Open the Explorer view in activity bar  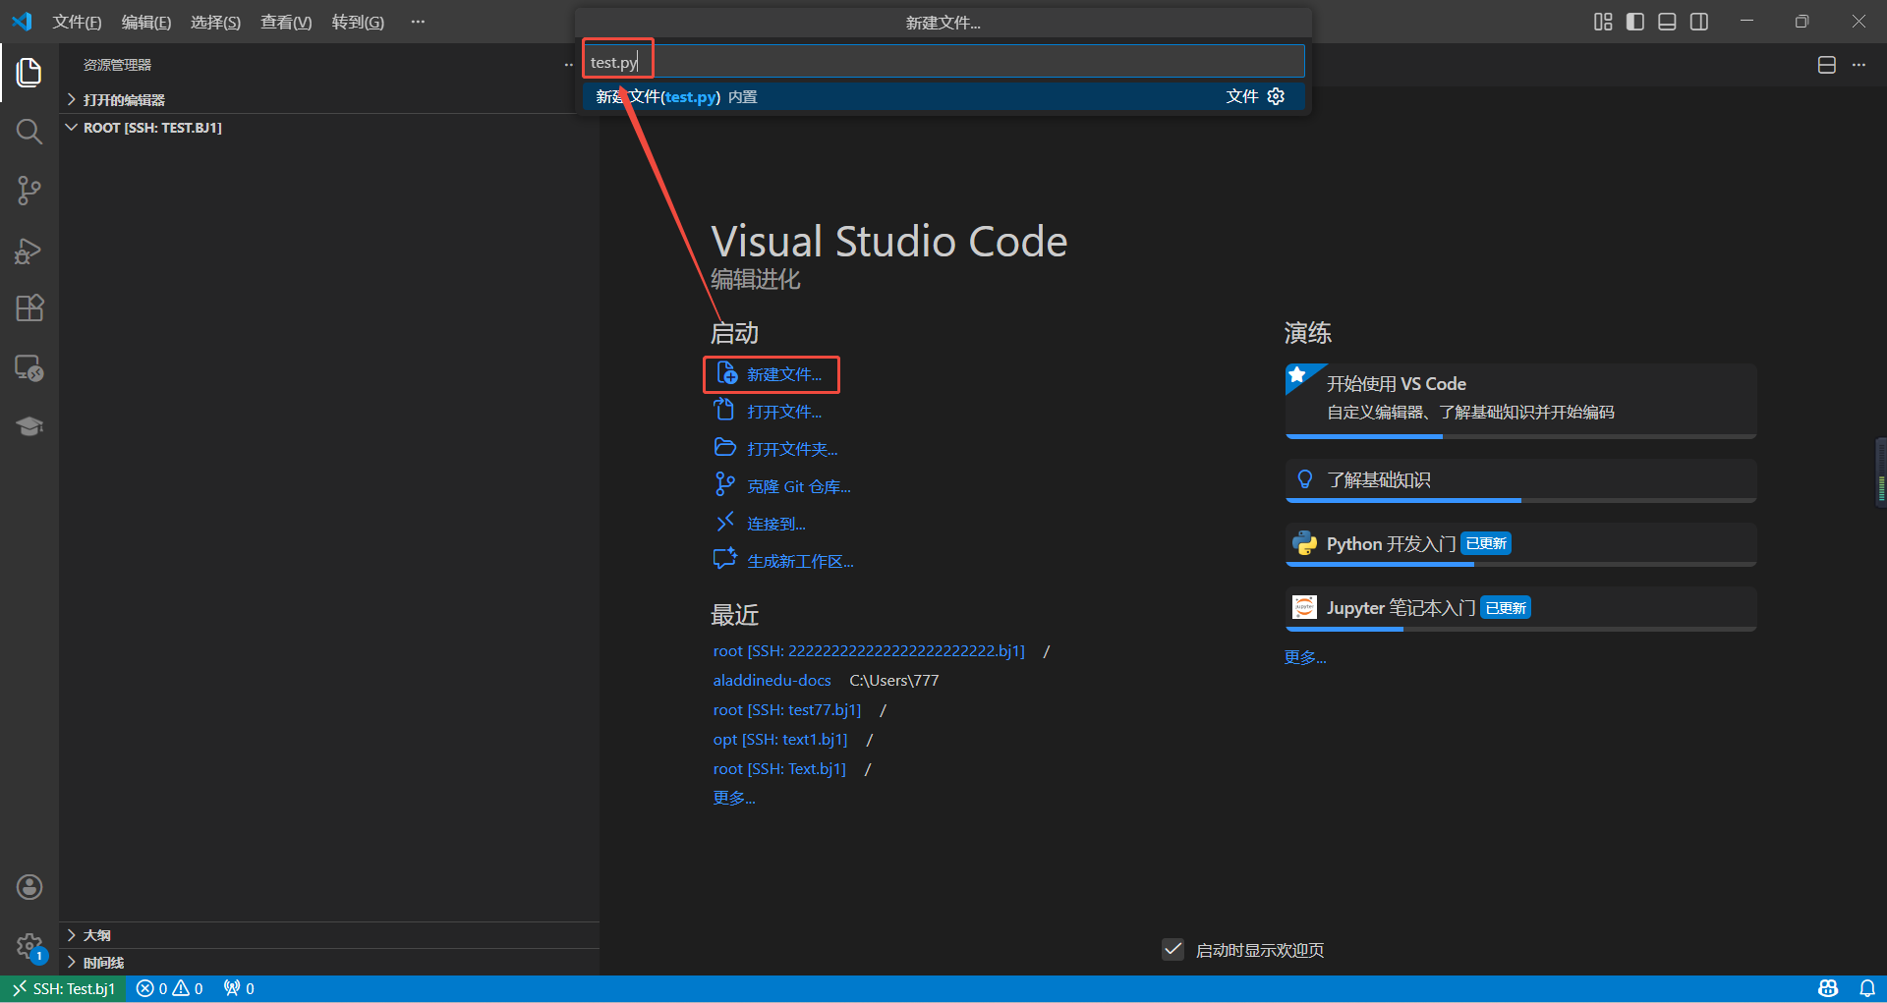point(29,72)
